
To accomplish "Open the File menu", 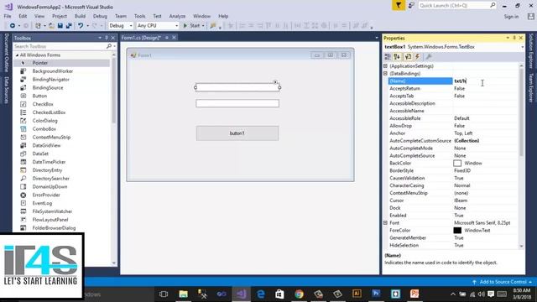I will [8, 16].
